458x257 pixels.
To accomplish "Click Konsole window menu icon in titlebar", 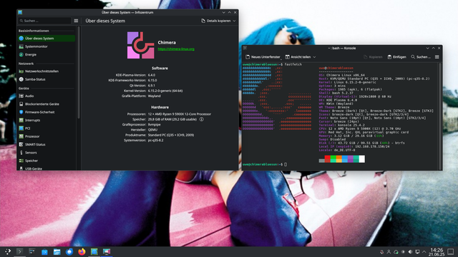I will pos(245,48).
